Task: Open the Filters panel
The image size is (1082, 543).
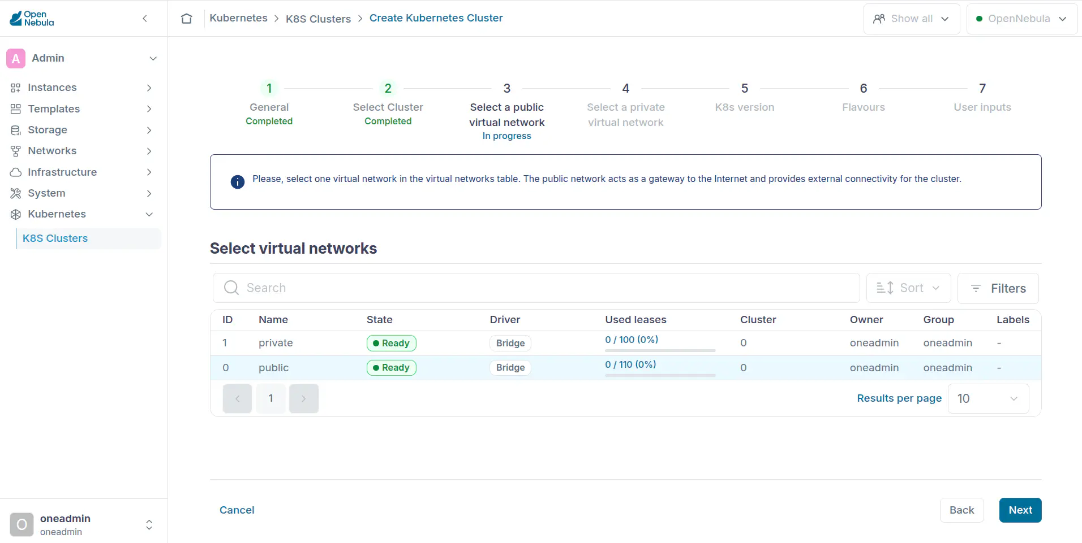Action: pos(998,288)
